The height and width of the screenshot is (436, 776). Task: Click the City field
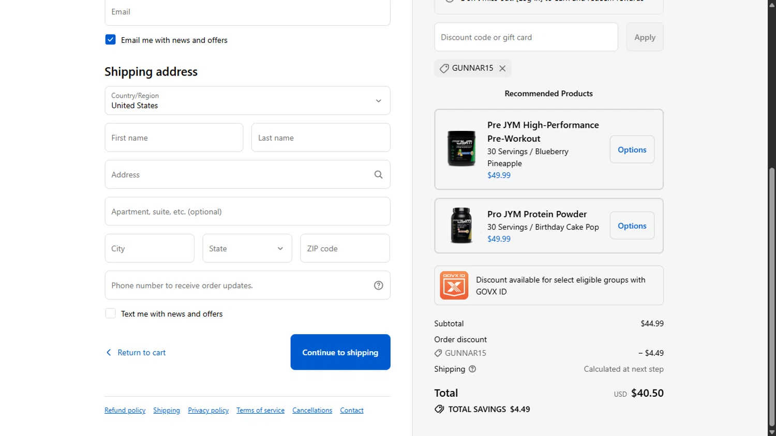click(150, 248)
